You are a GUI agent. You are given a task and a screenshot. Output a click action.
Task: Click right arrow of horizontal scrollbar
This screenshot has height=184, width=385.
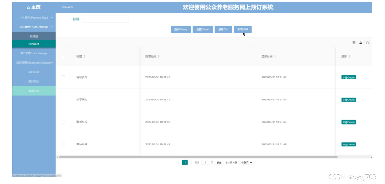371,157
